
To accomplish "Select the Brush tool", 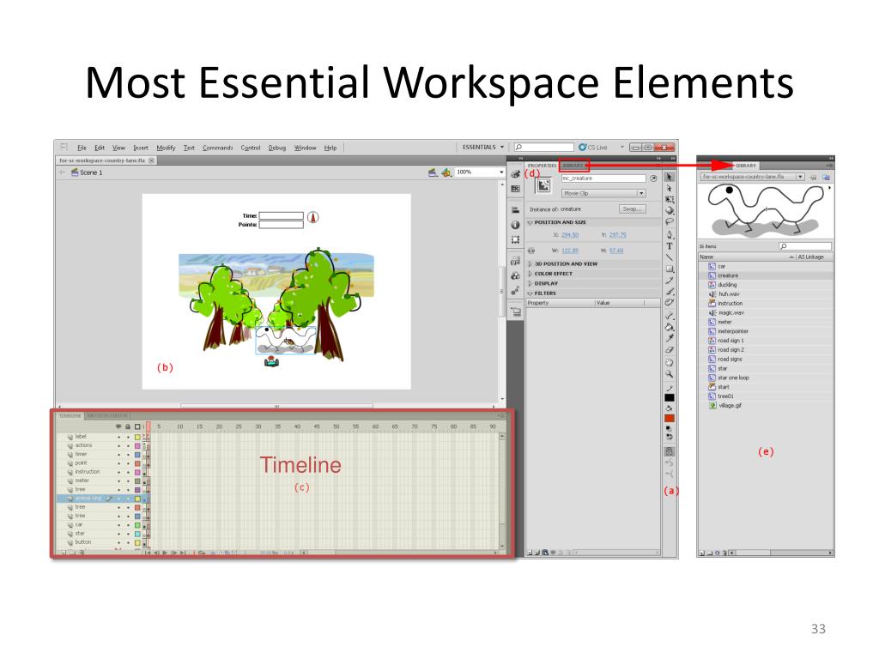I will pyautogui.click(x=670, y=292).
